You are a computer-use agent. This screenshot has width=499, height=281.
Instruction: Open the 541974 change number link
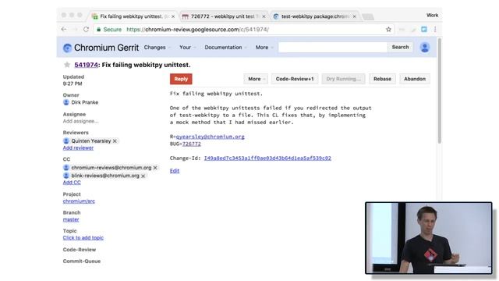(x=86, y=65)
